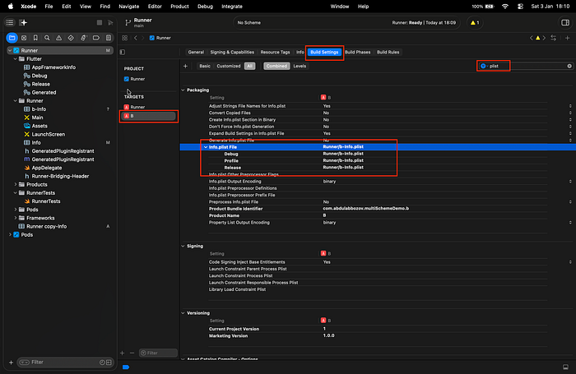Toggle recent files filter in the navigator
The image size is (576, 374).
pyautogui.click(x=102, y=362)
